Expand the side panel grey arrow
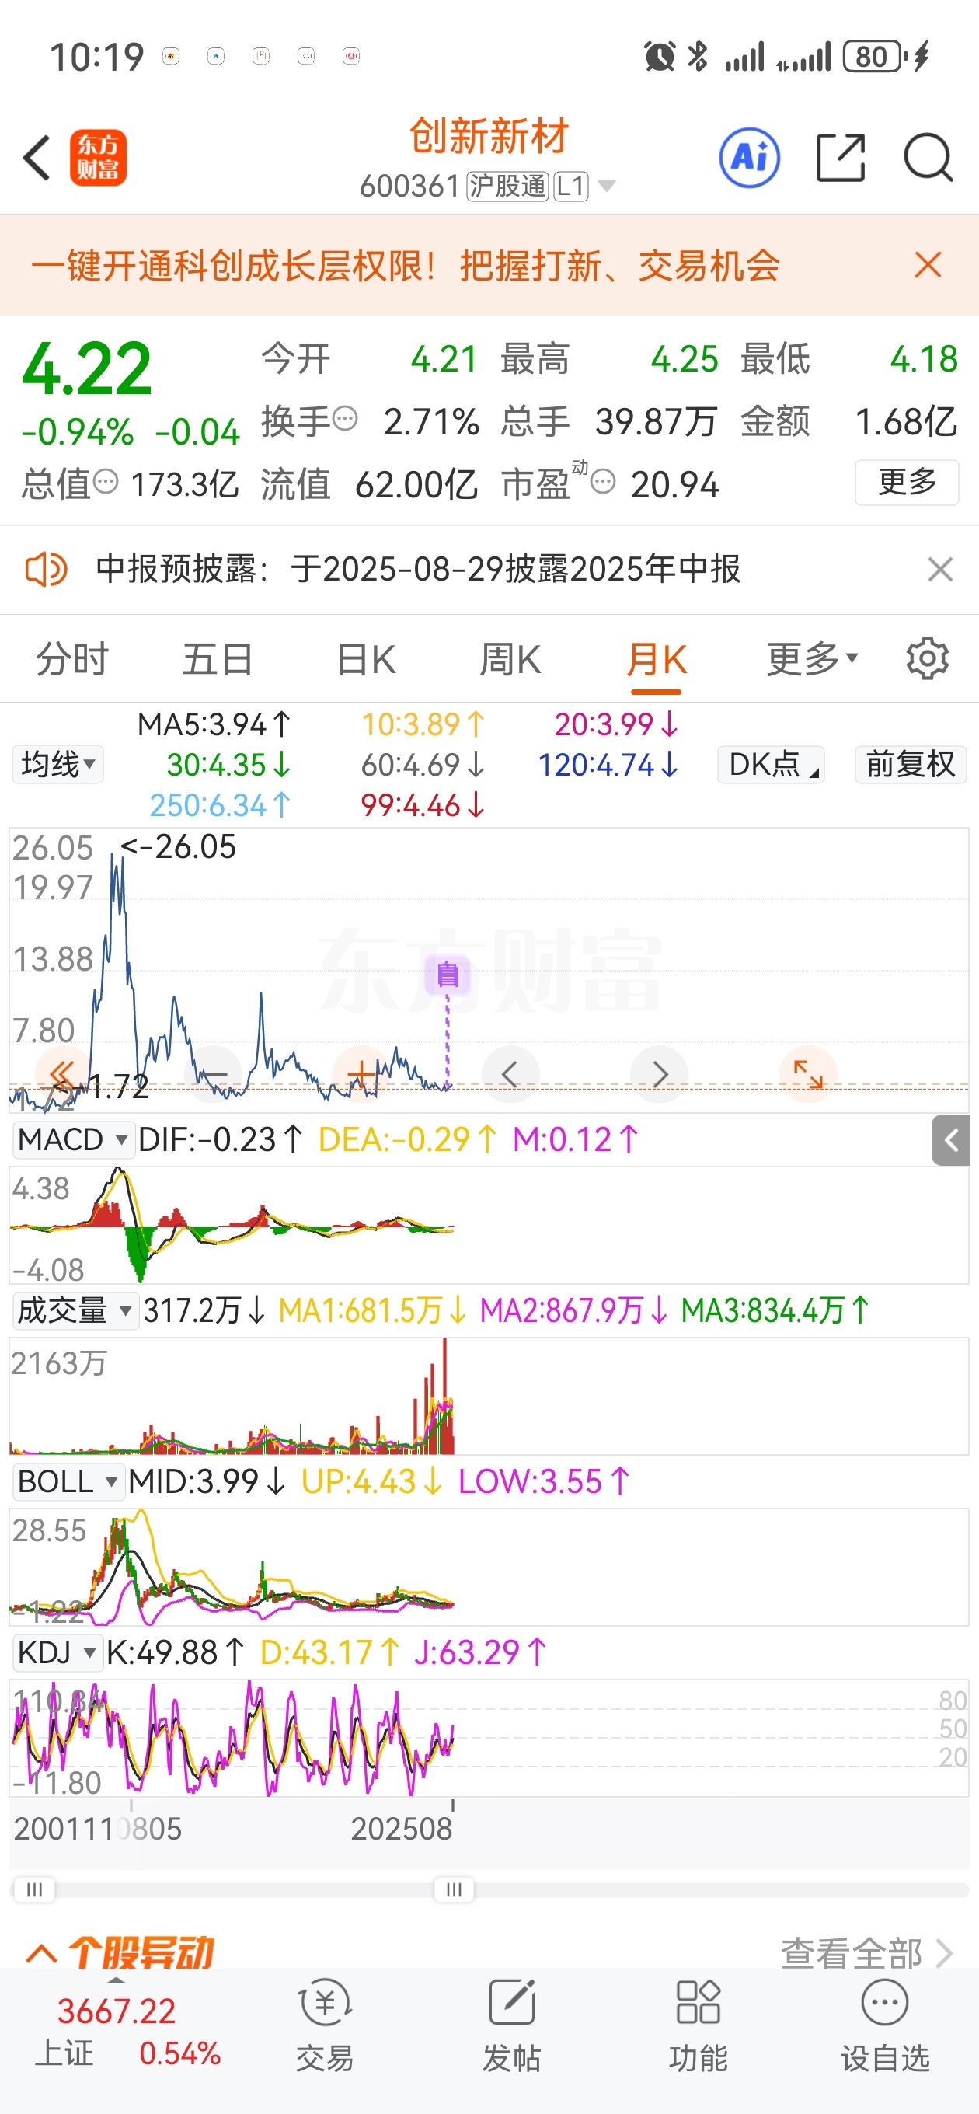The height and width of the screenshot is (2114, 979). pyautogui.click(x=950, y=1140)
